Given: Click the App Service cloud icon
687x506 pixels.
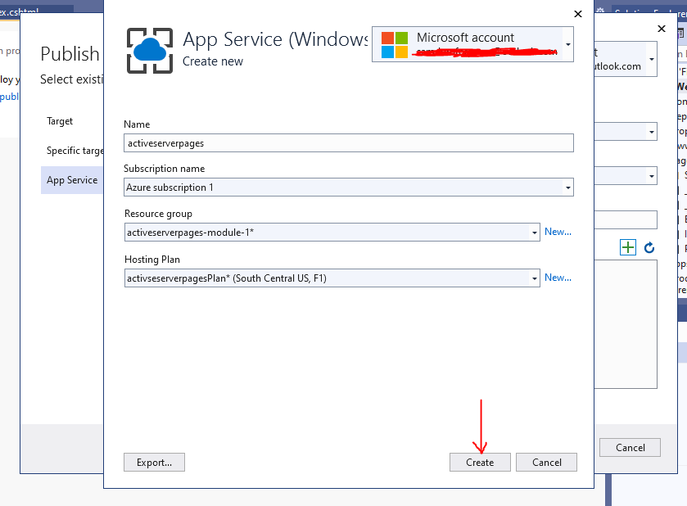Looking at the screenshot, I should 150,51.
